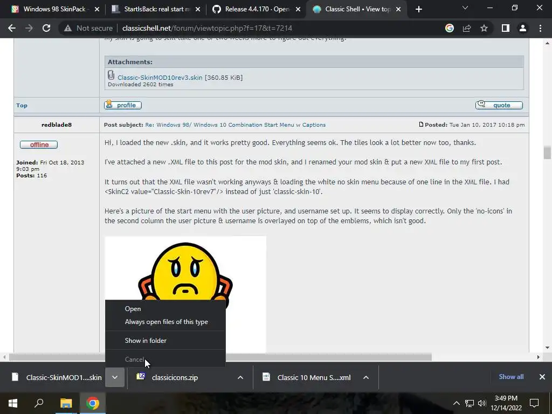Open the profile button

tap(123, 105)
